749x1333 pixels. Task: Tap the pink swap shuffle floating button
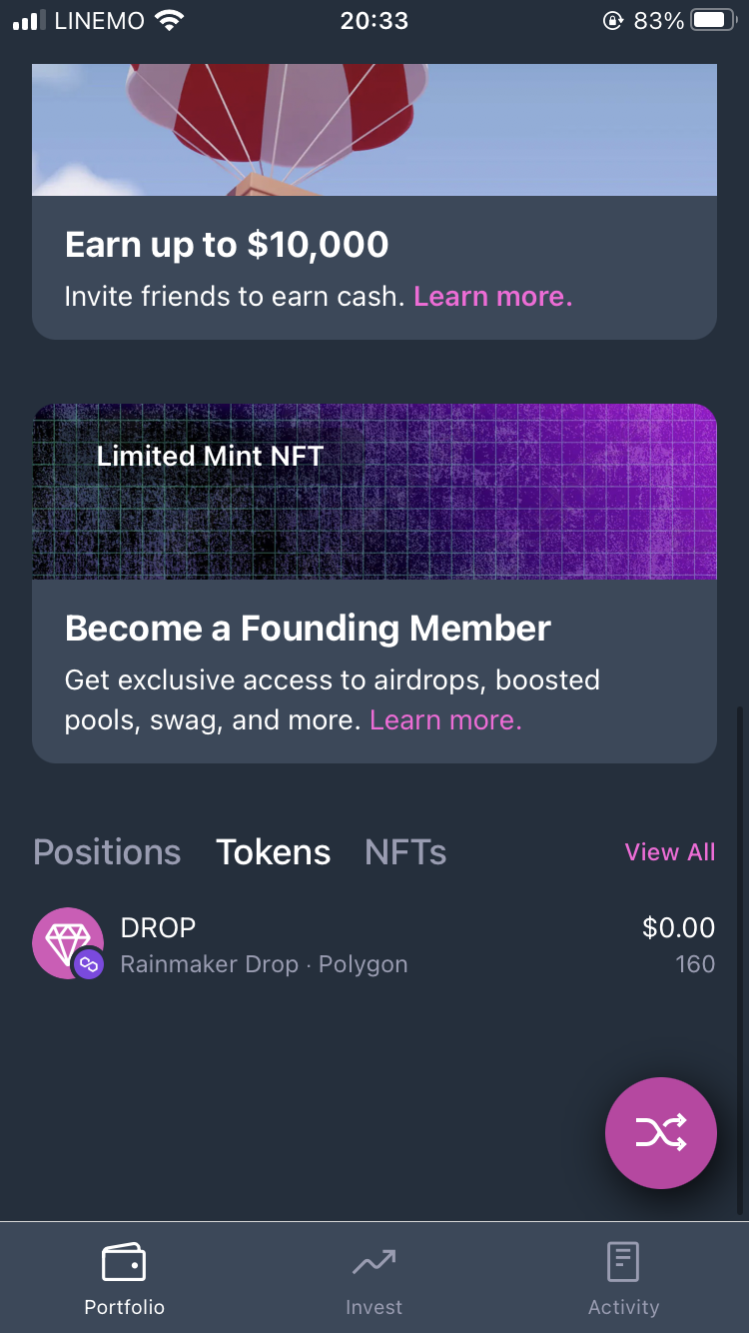(660, 1133)
